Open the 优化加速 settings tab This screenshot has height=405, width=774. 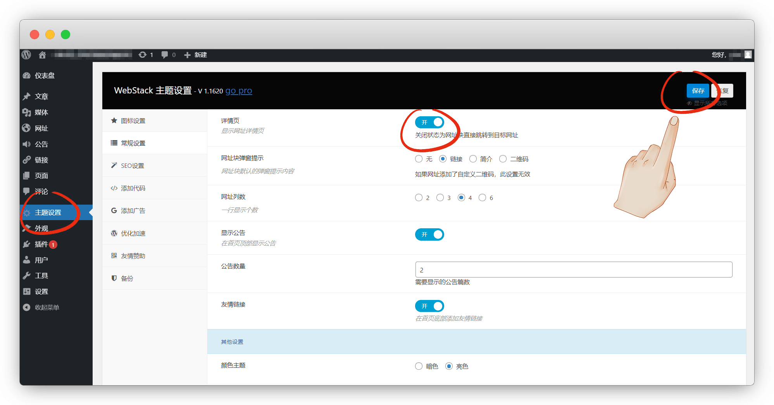click(133, 233)
